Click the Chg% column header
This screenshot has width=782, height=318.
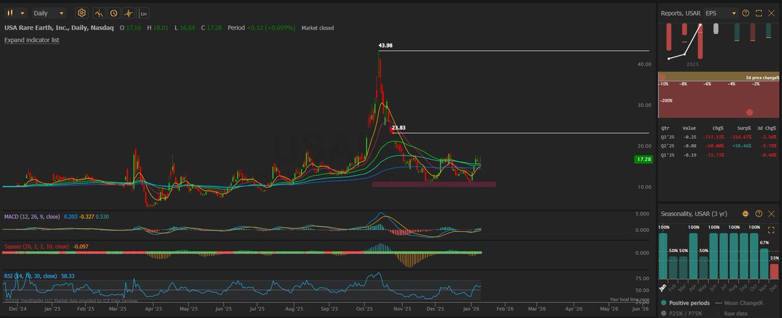click(x=717, y=128)
